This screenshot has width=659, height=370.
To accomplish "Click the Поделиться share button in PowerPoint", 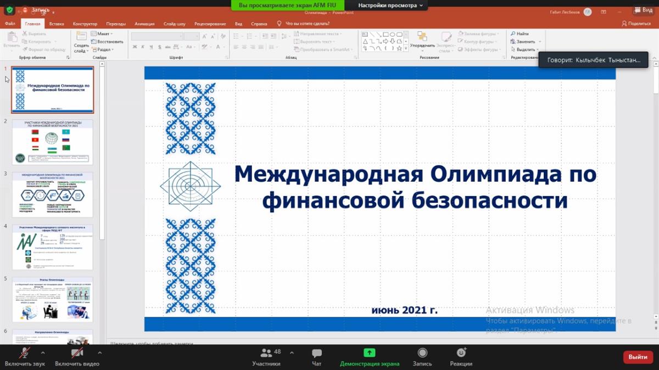I will click(636, 24).
